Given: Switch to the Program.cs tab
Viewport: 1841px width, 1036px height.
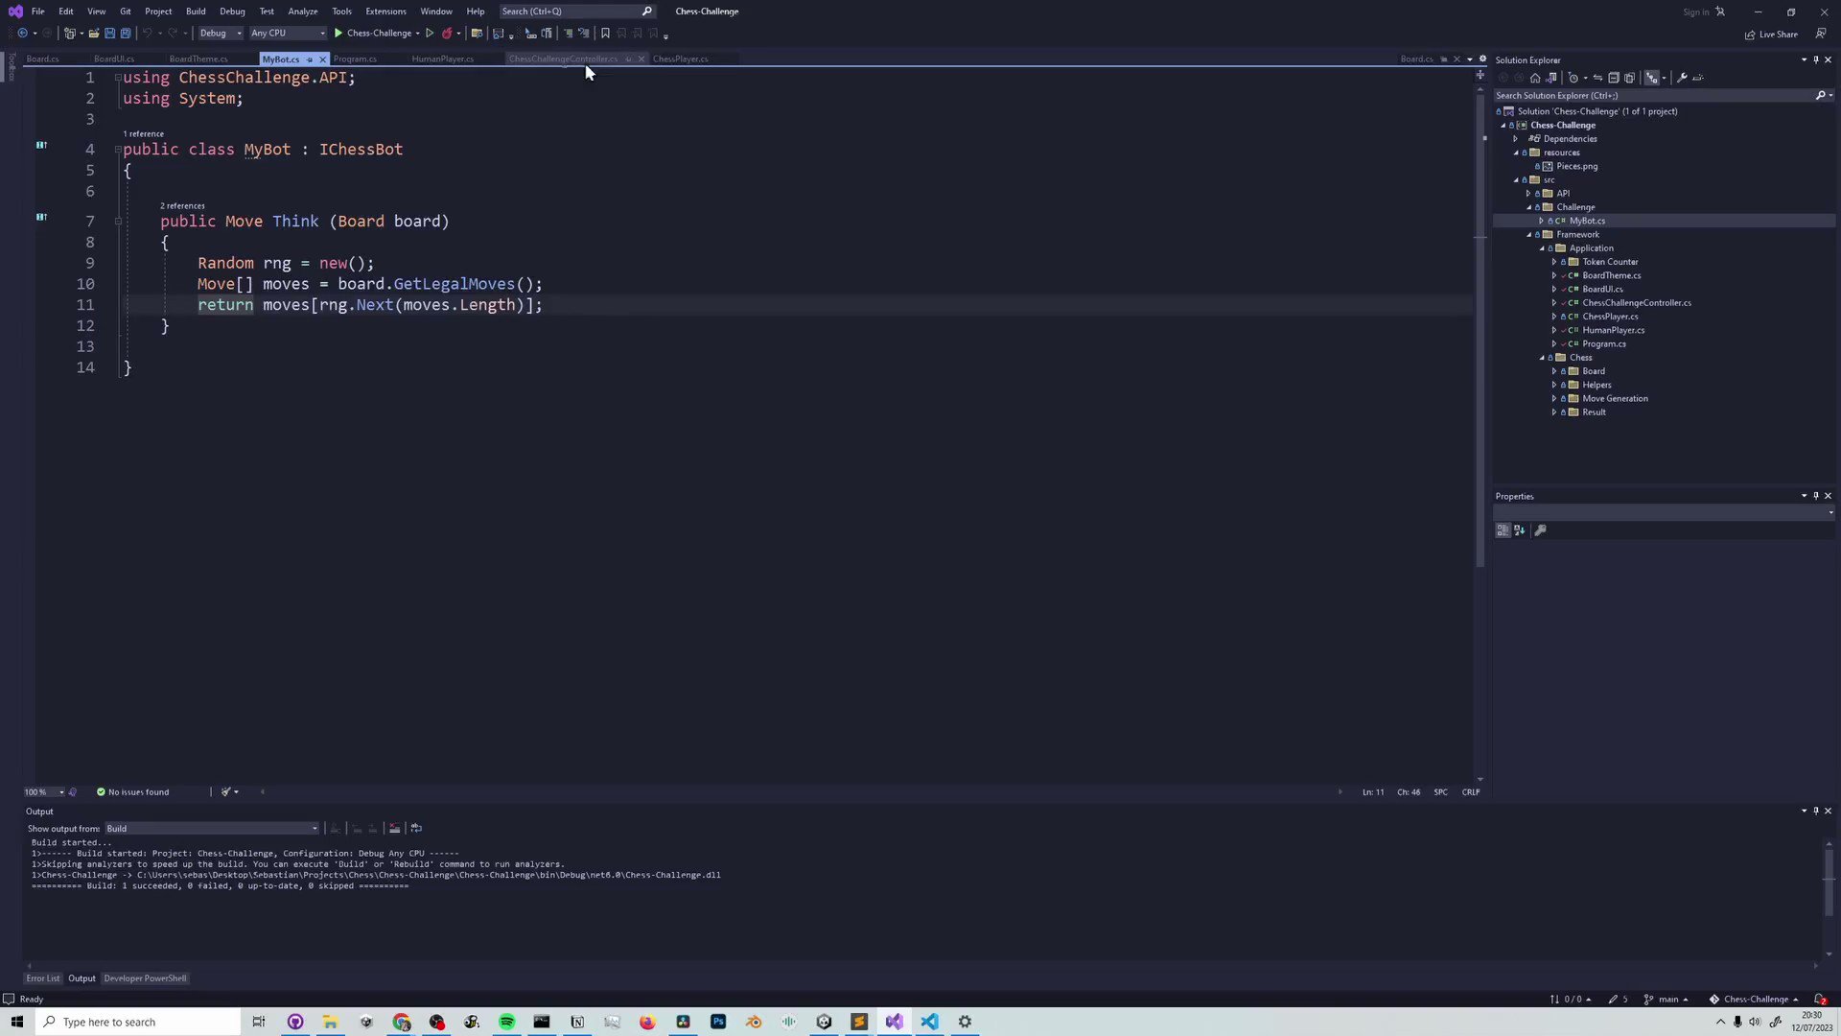Looking at the screenshot, I should point(355,59).
